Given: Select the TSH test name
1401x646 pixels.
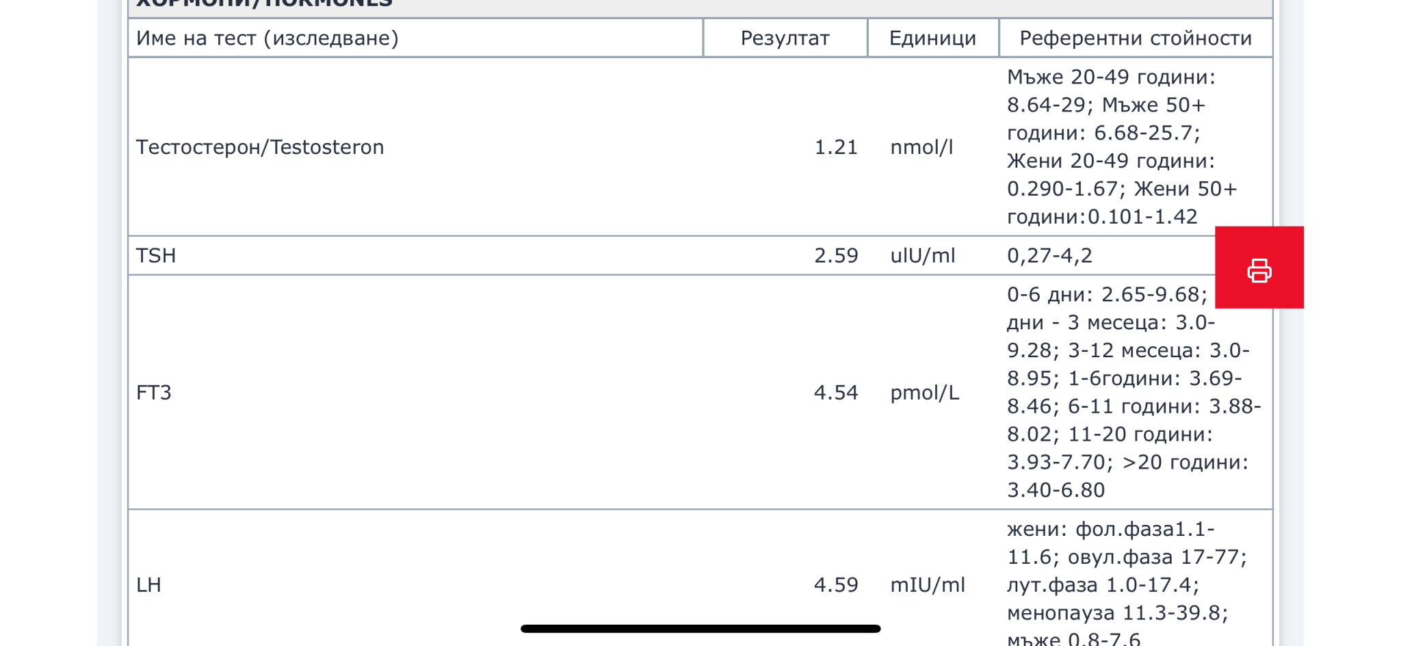Looking at the screenshot, I should pyautogui.click(x=156, y=255).
